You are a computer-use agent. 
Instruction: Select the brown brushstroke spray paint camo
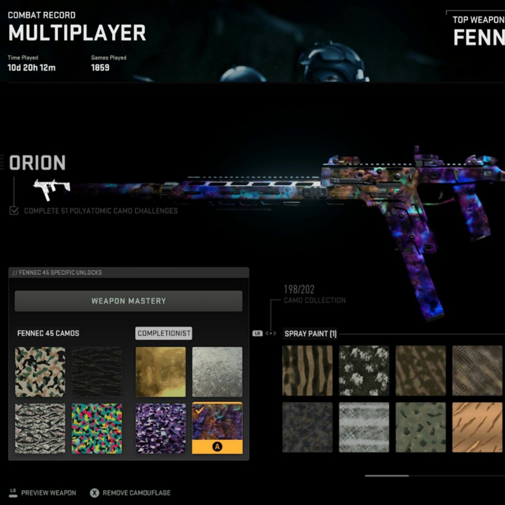tap(420, 371)
